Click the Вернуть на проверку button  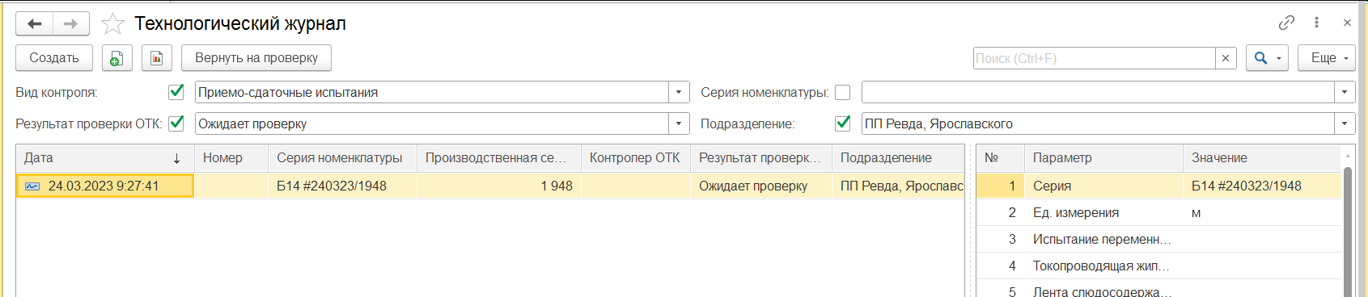256,58
